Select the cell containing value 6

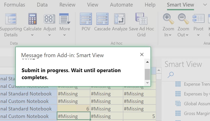tap(74, 109)
